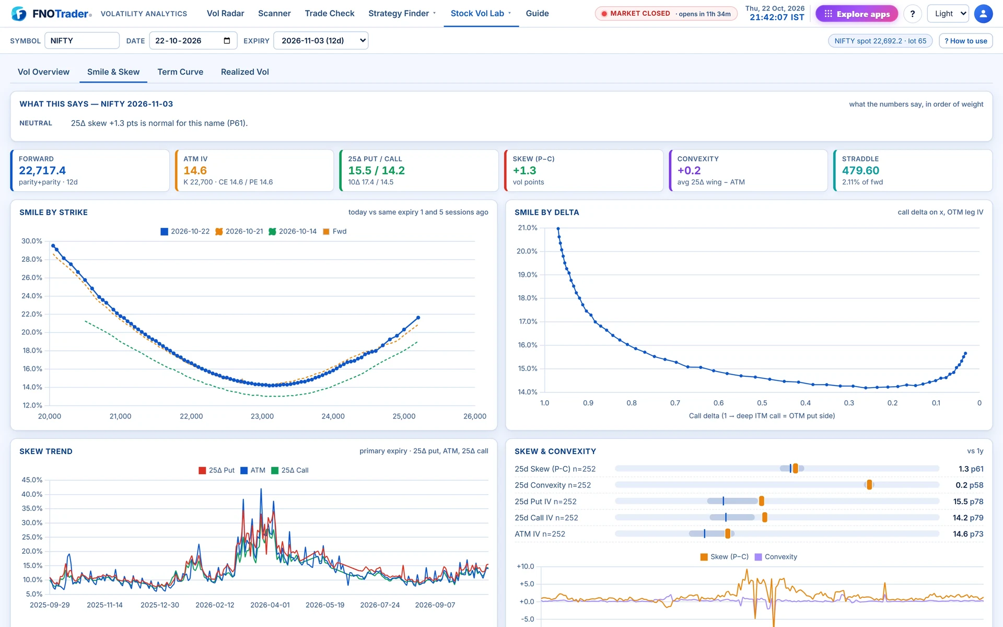Toggle 2026-10-14 series in Smile by Strike legend
Viewport: 1003px width, 627px height.
pos(293,231)
